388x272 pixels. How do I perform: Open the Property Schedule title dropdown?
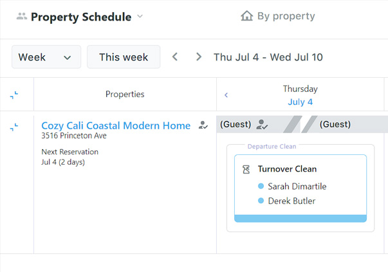tap(140, 17)
